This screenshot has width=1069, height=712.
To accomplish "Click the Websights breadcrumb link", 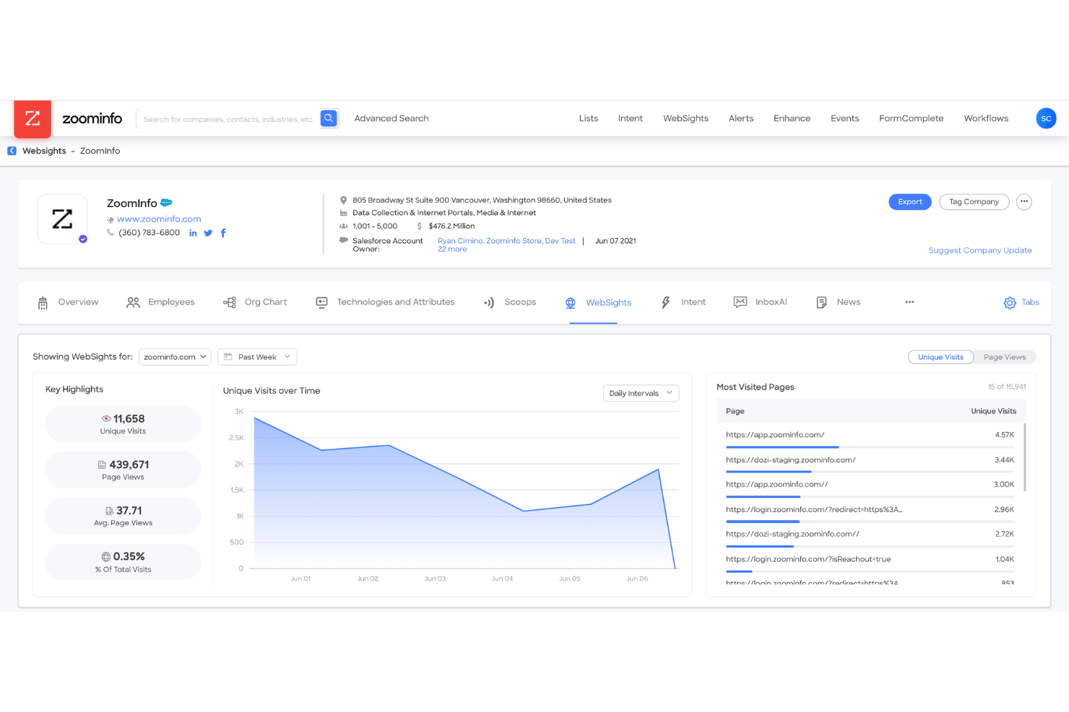I will coord(44,151).
